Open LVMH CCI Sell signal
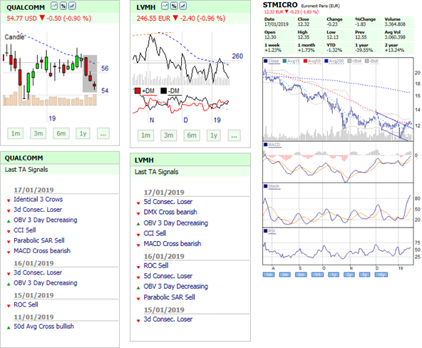 click(155, 233)
